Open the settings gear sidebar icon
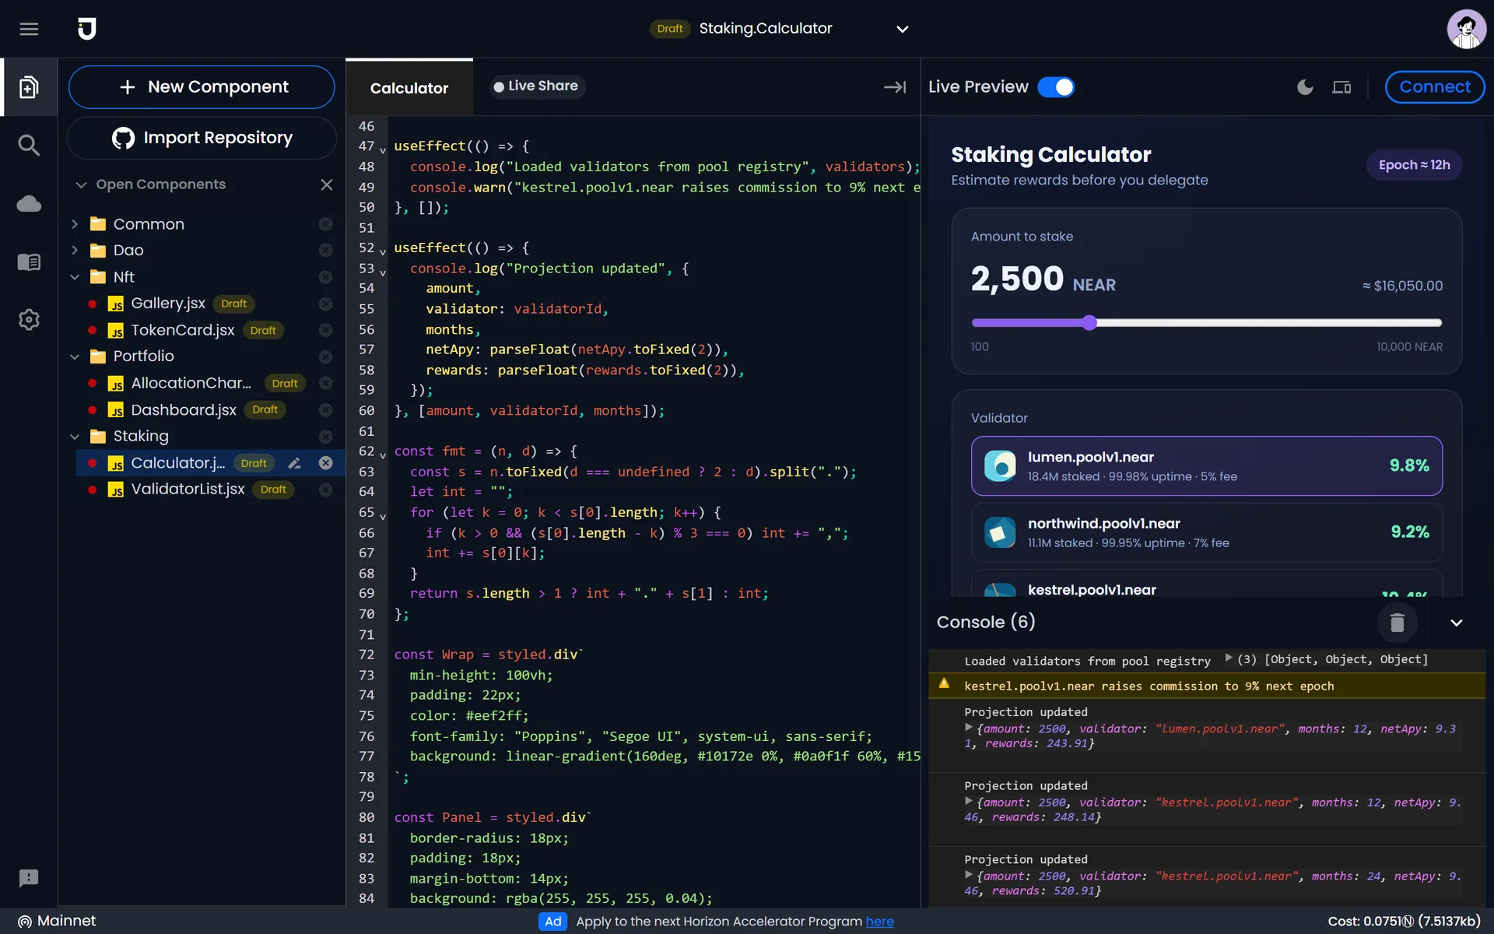This screenshot has width=1494, height=934. (x=29, y=319)
